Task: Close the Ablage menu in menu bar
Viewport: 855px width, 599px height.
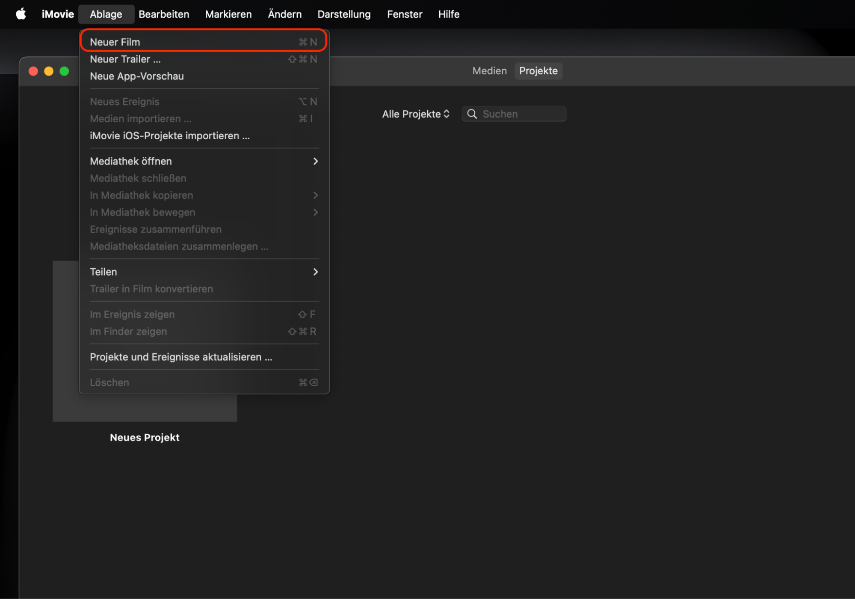Action: [x=106, y=14]
